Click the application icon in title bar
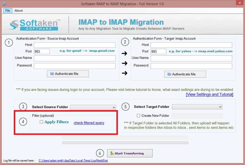Viewport: 245px width, 165px height. click(x=4, y=3)
